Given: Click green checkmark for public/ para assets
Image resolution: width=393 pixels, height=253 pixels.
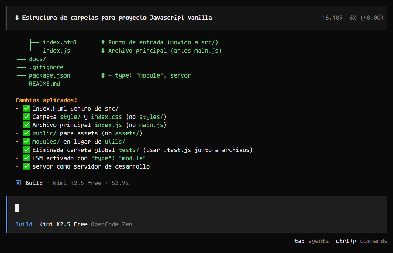Looking at the screenshot, I should pyautogui.click(x=27, y=133).
